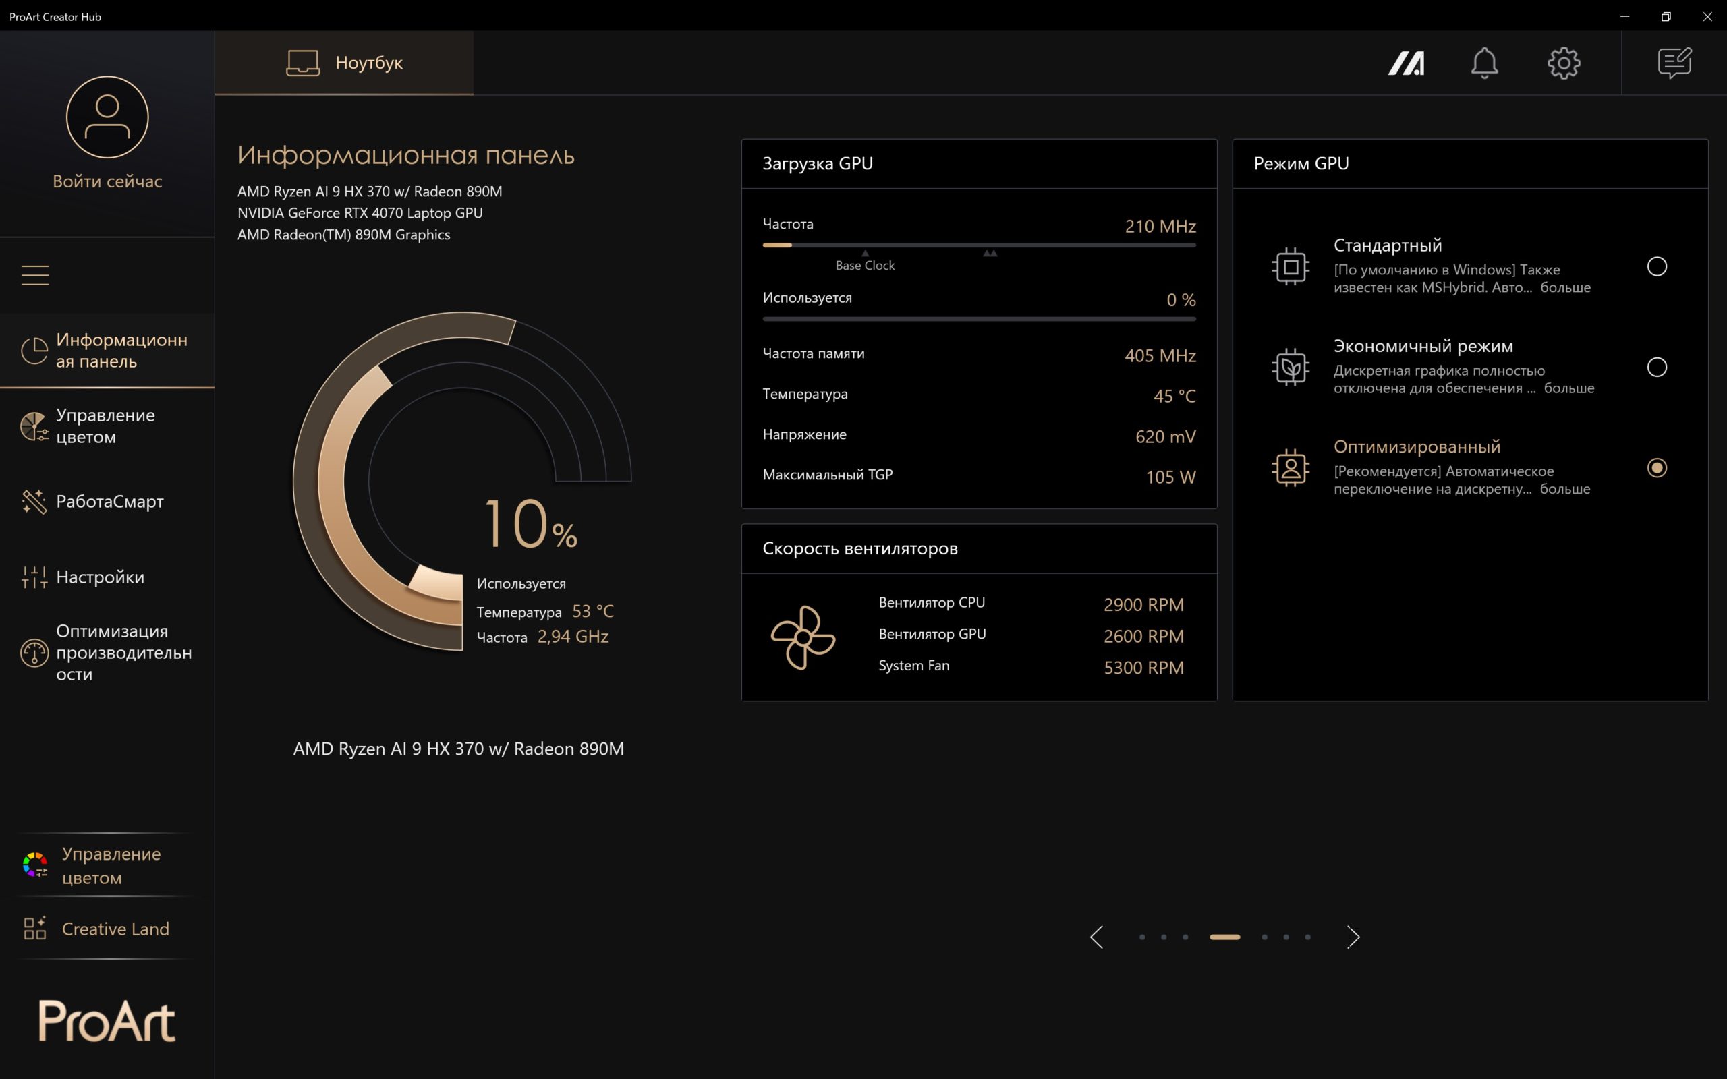
Task: Open the settings gear icon
Action: tap(1564, 63)
